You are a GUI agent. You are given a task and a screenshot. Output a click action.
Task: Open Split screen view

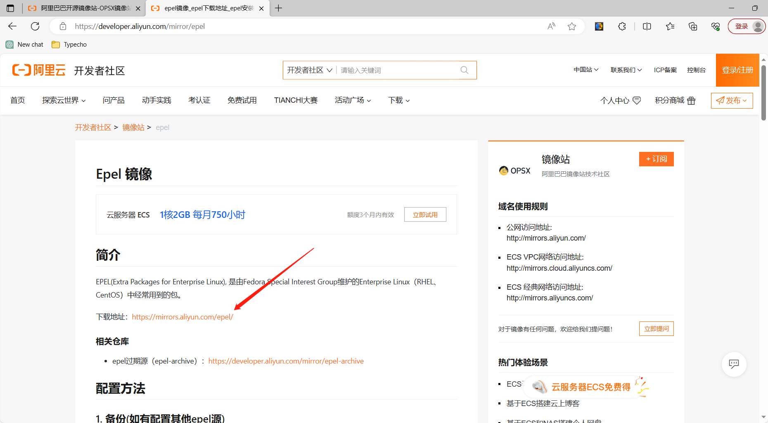[x=647, y=26]
